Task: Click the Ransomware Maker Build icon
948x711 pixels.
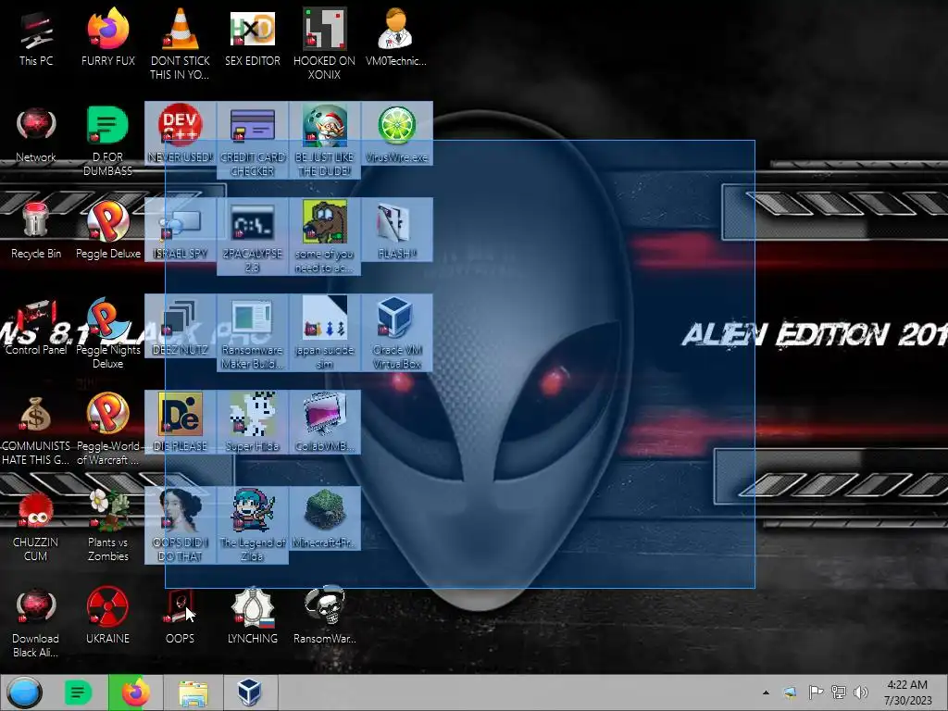Action: [253, 332]
